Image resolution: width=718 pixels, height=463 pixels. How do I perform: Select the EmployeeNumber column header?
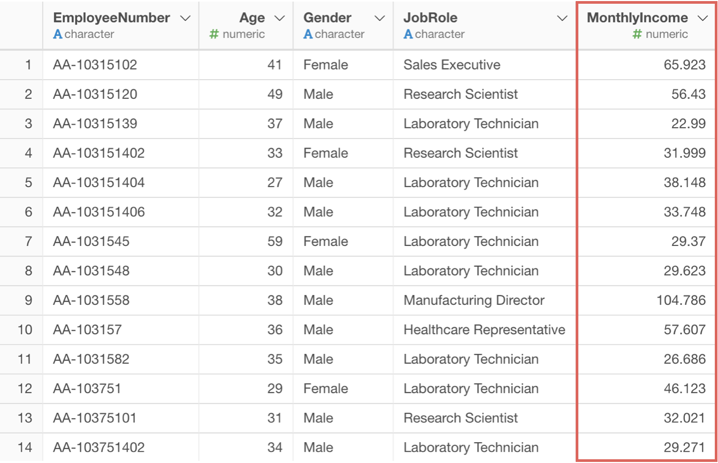pos(121,25)
